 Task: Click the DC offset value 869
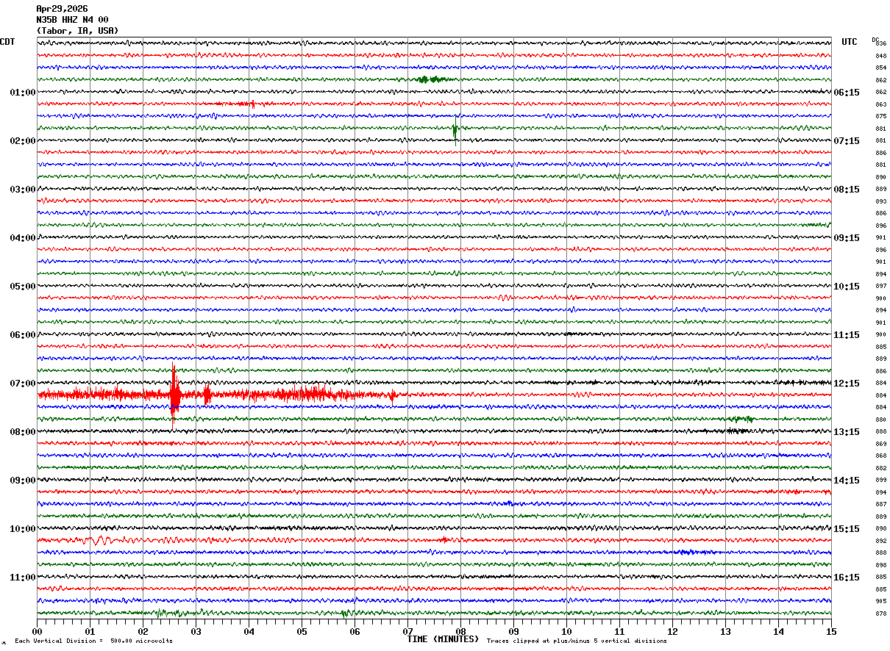(x=880, y=444)
